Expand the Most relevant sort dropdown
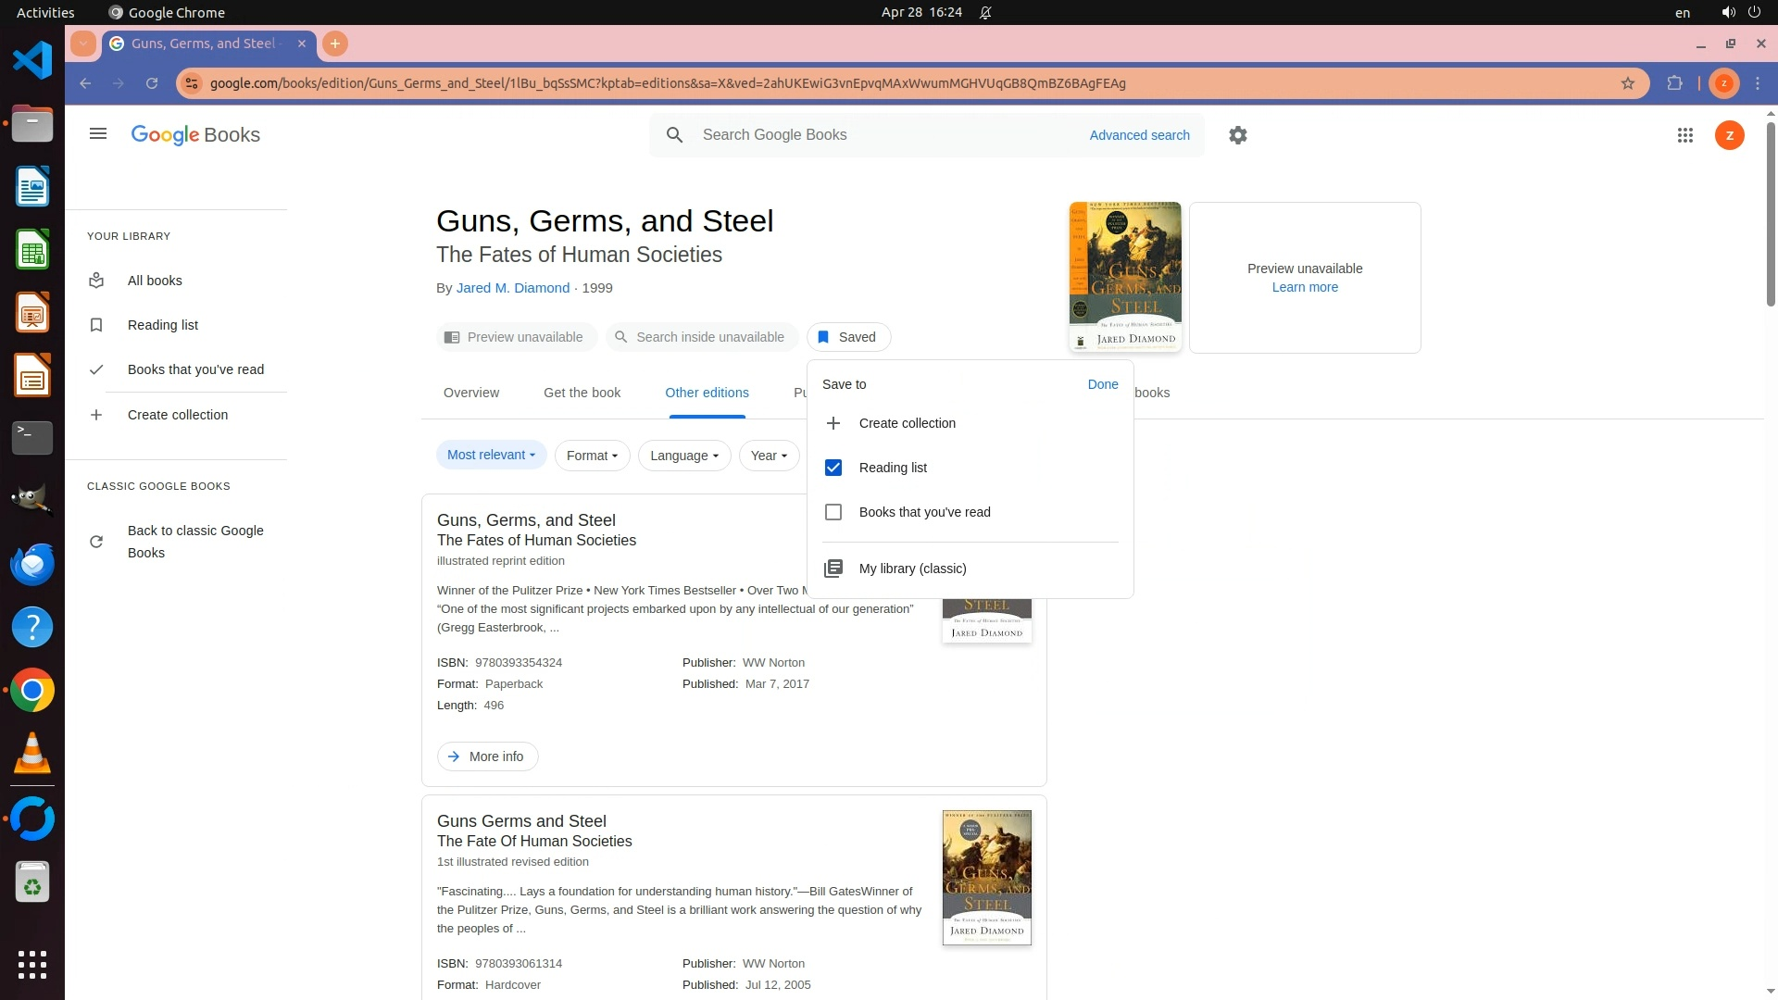This screenshot has width=1778, height=1000. point(491,455)
